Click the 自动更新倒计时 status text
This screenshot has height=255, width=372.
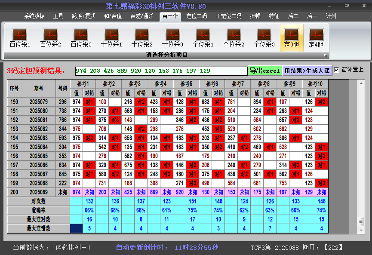click(167, 248)
